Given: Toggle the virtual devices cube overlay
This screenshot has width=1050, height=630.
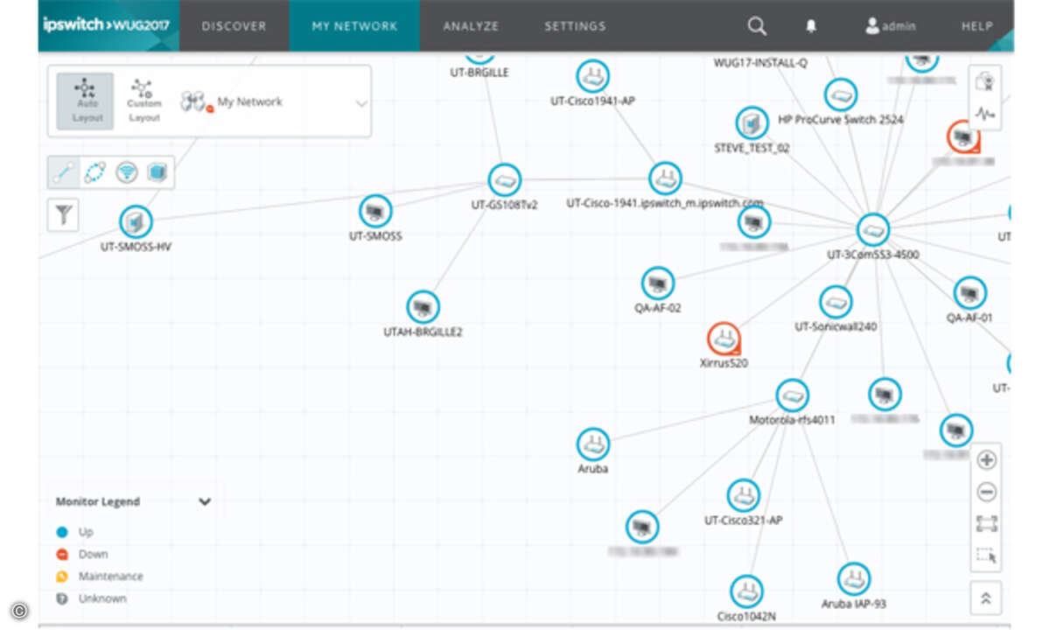Looking at the screenshot, I should click(x=157, y=173).
